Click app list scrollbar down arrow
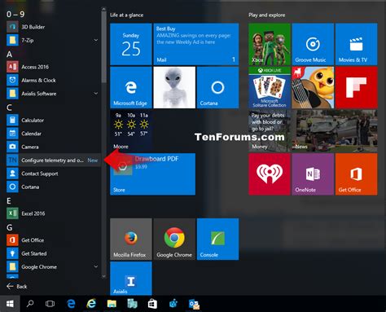The width and height of the screenshot is (386, 312). tap(103, 276)
